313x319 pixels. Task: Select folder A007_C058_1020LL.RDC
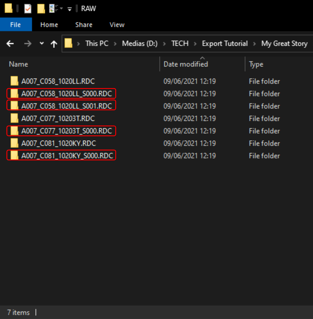click(58, 81)
